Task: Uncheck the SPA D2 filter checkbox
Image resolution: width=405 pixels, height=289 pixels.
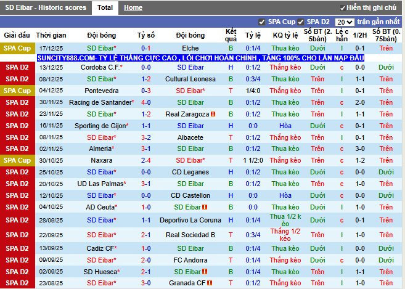Action: pos(300,22)
